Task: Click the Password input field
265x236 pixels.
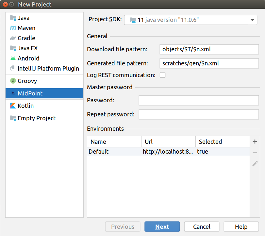Action: 200,100
